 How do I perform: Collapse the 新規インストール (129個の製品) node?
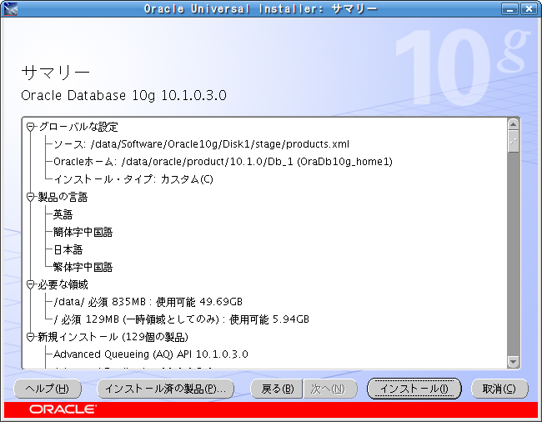coord(30,337)
